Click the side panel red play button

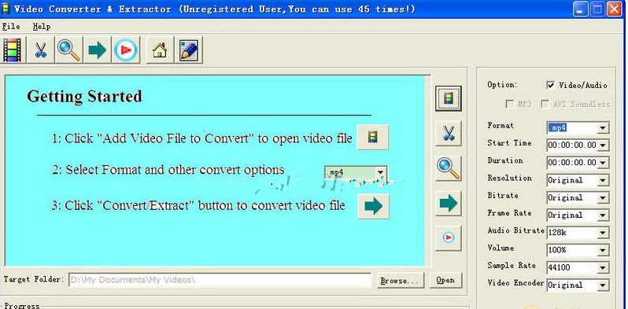[449, 238]
